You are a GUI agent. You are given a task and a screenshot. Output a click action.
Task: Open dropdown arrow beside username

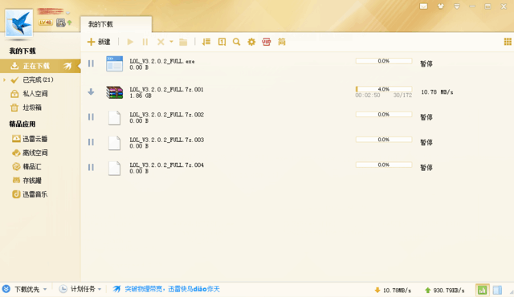pyautogui.click(x=67, y=13)
